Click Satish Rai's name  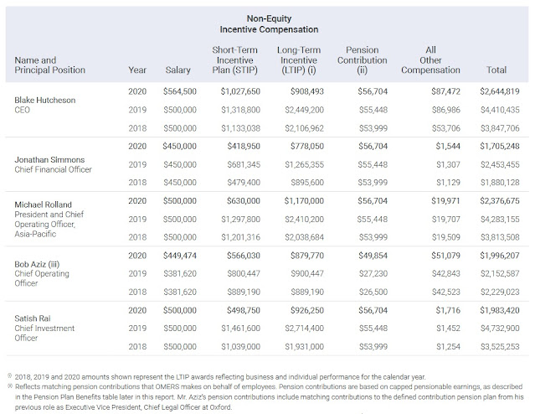33,318
